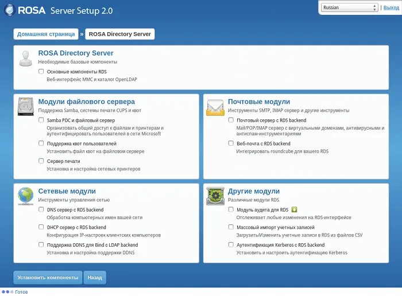The image size is (402, 296).
Task: Check Samba PDC и файловый сервер
Action: tap(41, 120)
